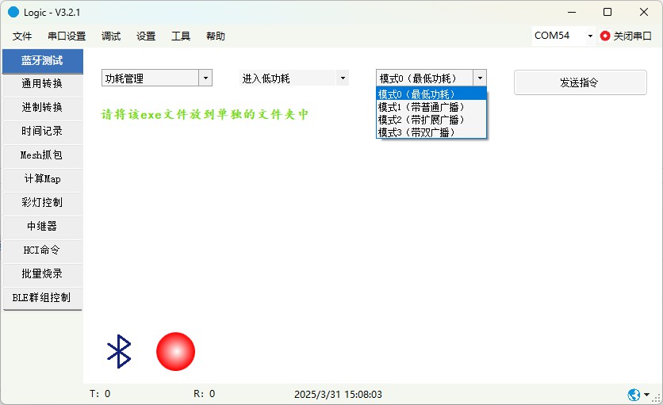This screenshot has height=405, width=663.
Task: Select 模式2（带扩展广播） in the list
Action: pos(431,120)
